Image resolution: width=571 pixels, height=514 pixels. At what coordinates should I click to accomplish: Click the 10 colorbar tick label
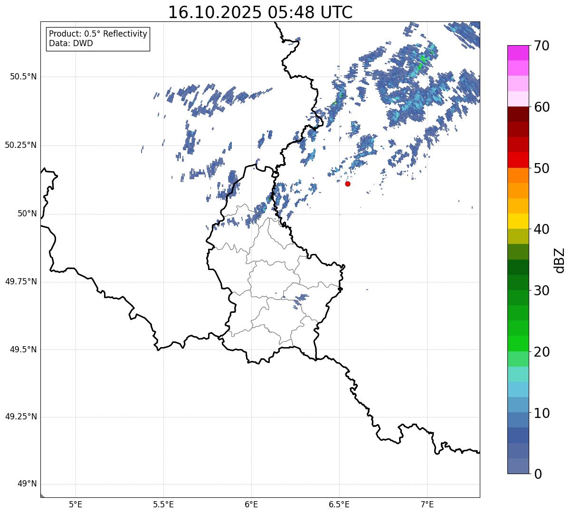pos(542,413)
